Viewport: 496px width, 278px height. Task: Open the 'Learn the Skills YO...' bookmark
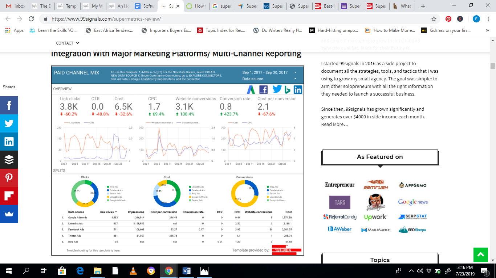pos(53,30)
